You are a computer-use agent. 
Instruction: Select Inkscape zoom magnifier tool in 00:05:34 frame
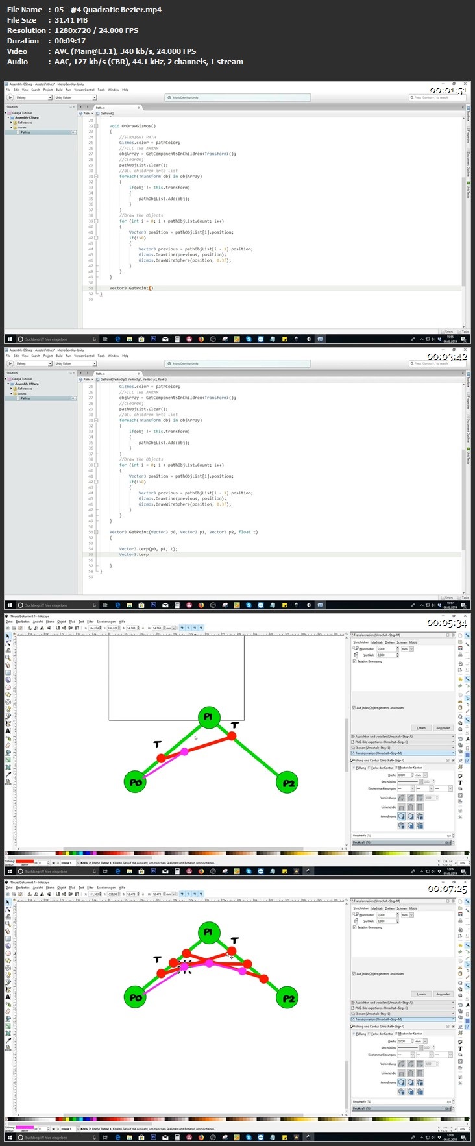[x=8, y=657]
